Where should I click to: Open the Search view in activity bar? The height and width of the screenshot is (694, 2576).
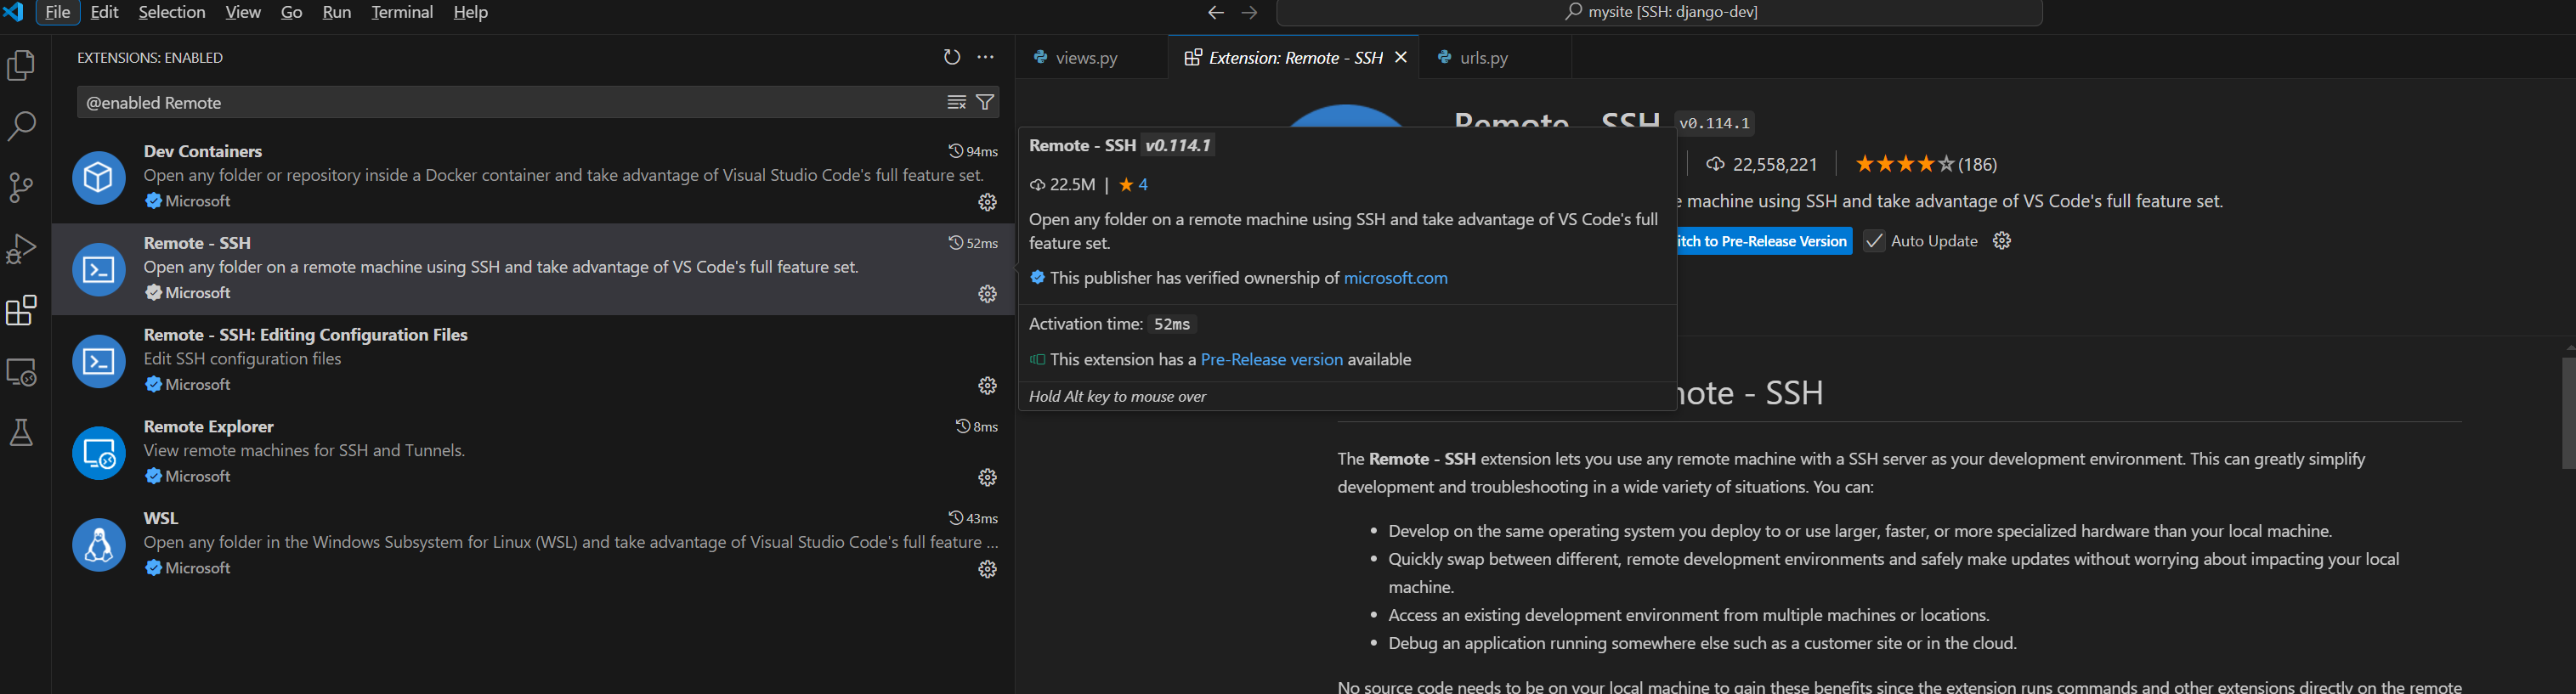(x=21, y=126)
